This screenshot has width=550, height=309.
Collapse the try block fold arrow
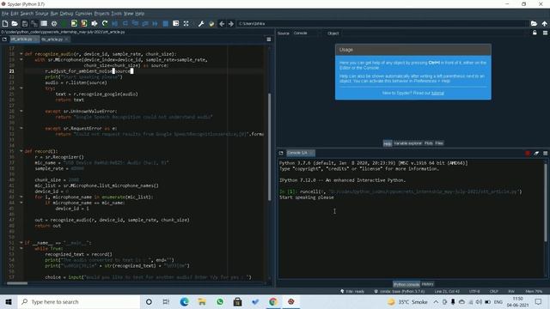click(x=21, y=88)
